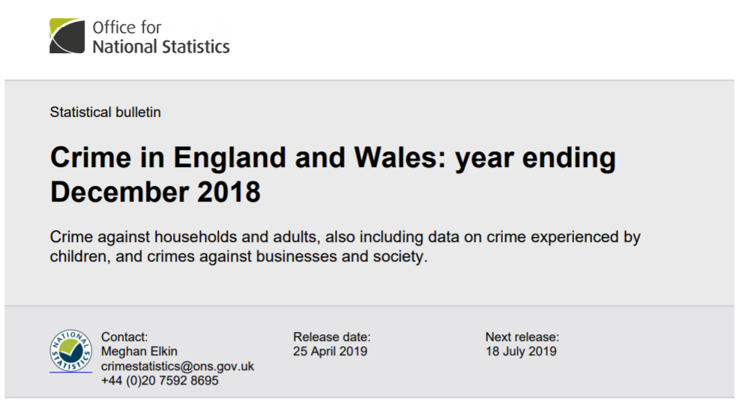Click the Crime in England and Wales heading
This screenshot has width=739, height=401.
(333, 157)
